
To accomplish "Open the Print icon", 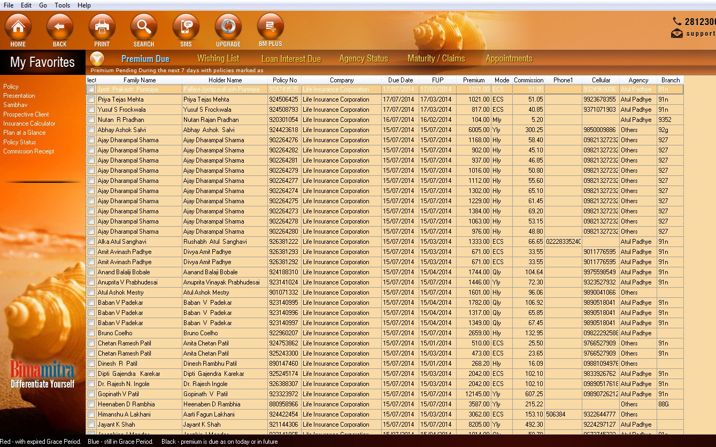I will (x=102, y=27).
